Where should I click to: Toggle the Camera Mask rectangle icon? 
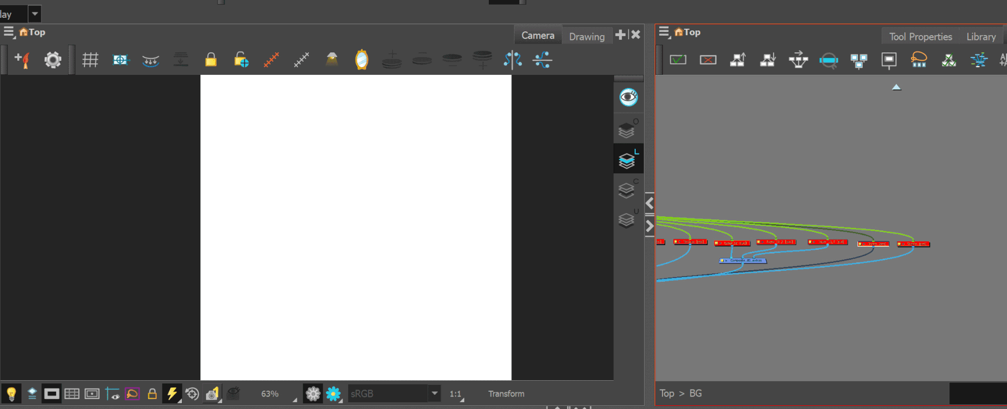pyautogui.click(x=51, y=394)
